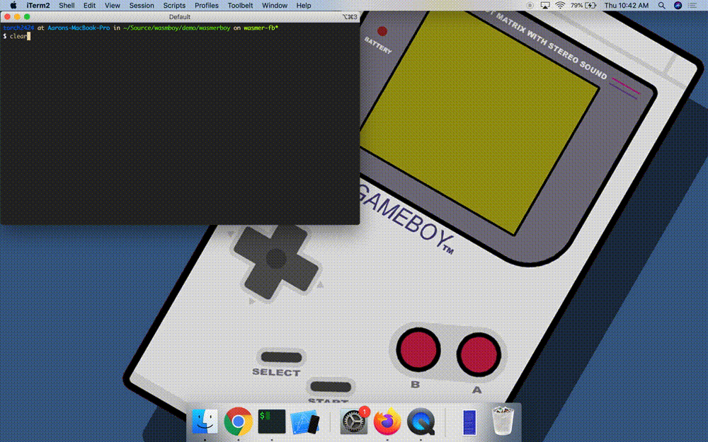Screen dimensions: 708x442
Task: Open the Window menu
Action: 275,6
